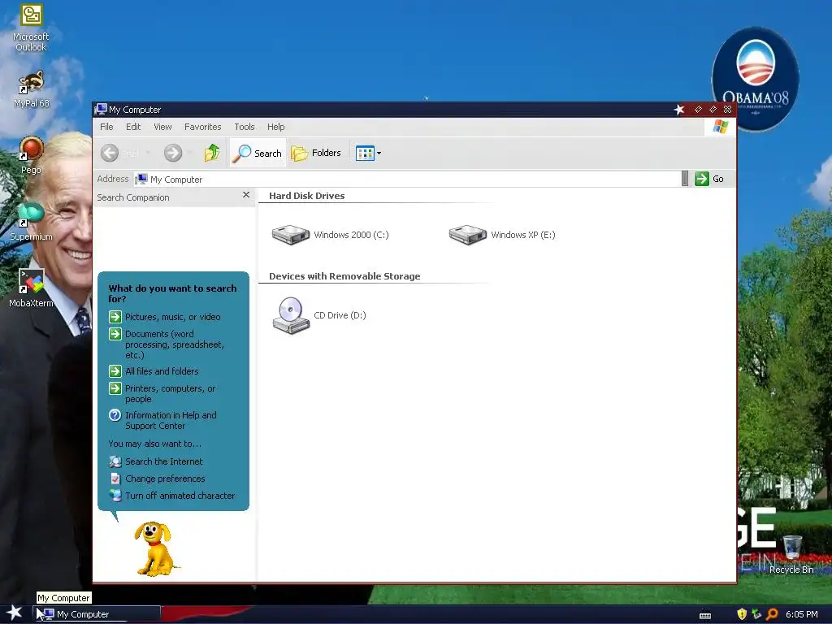Viewport: 832px width, 624px height.
Task: Open the address bar dropdown
Action: pyautogui.click(x=684, y=179)
